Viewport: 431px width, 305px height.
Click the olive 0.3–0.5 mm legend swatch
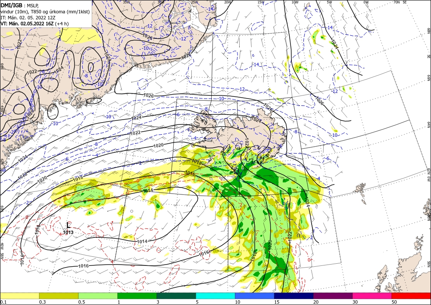(x=59, y=296)
